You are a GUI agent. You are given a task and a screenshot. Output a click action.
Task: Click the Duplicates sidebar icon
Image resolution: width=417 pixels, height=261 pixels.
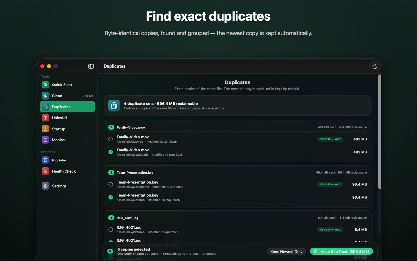46,107
